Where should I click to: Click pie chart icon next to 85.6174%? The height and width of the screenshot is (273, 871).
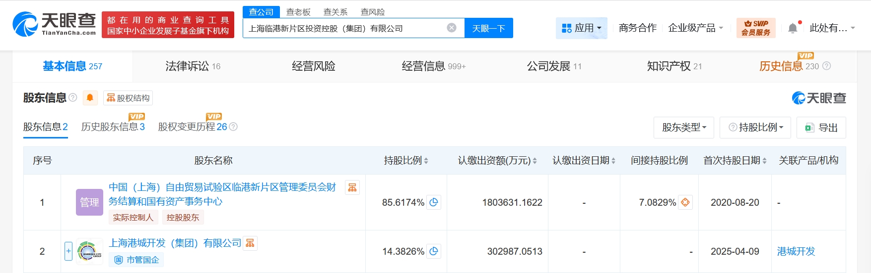[434, 202]
